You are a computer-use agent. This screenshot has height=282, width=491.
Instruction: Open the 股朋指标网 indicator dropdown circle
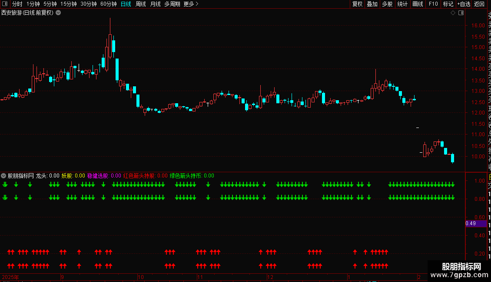3,176
